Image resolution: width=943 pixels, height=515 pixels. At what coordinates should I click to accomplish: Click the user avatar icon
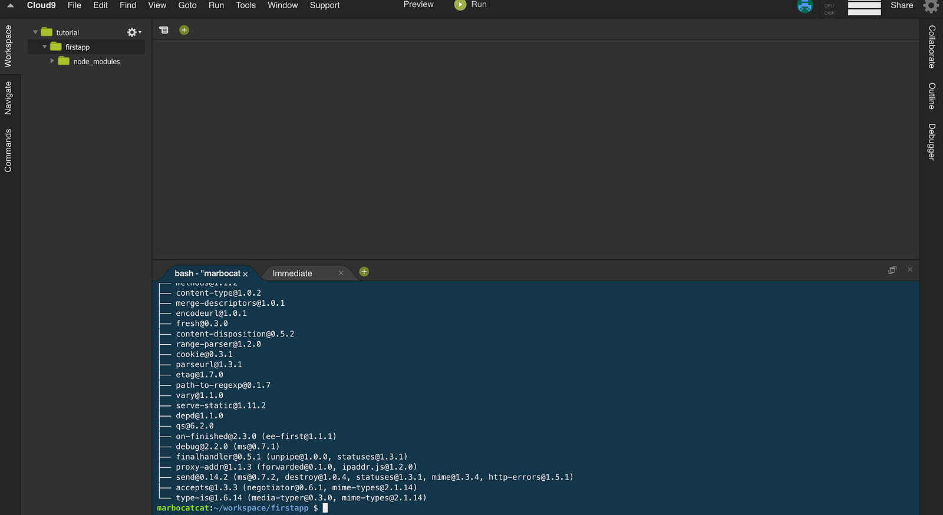click(x=804, y=6)
